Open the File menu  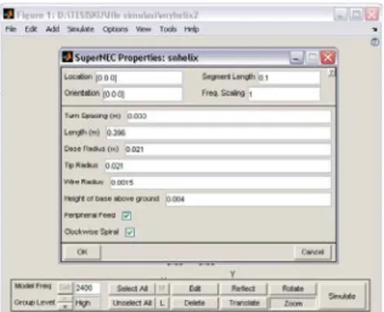coord(11,29)
